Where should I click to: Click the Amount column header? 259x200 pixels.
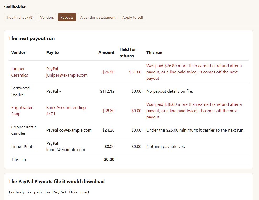(x=106, y=53)
